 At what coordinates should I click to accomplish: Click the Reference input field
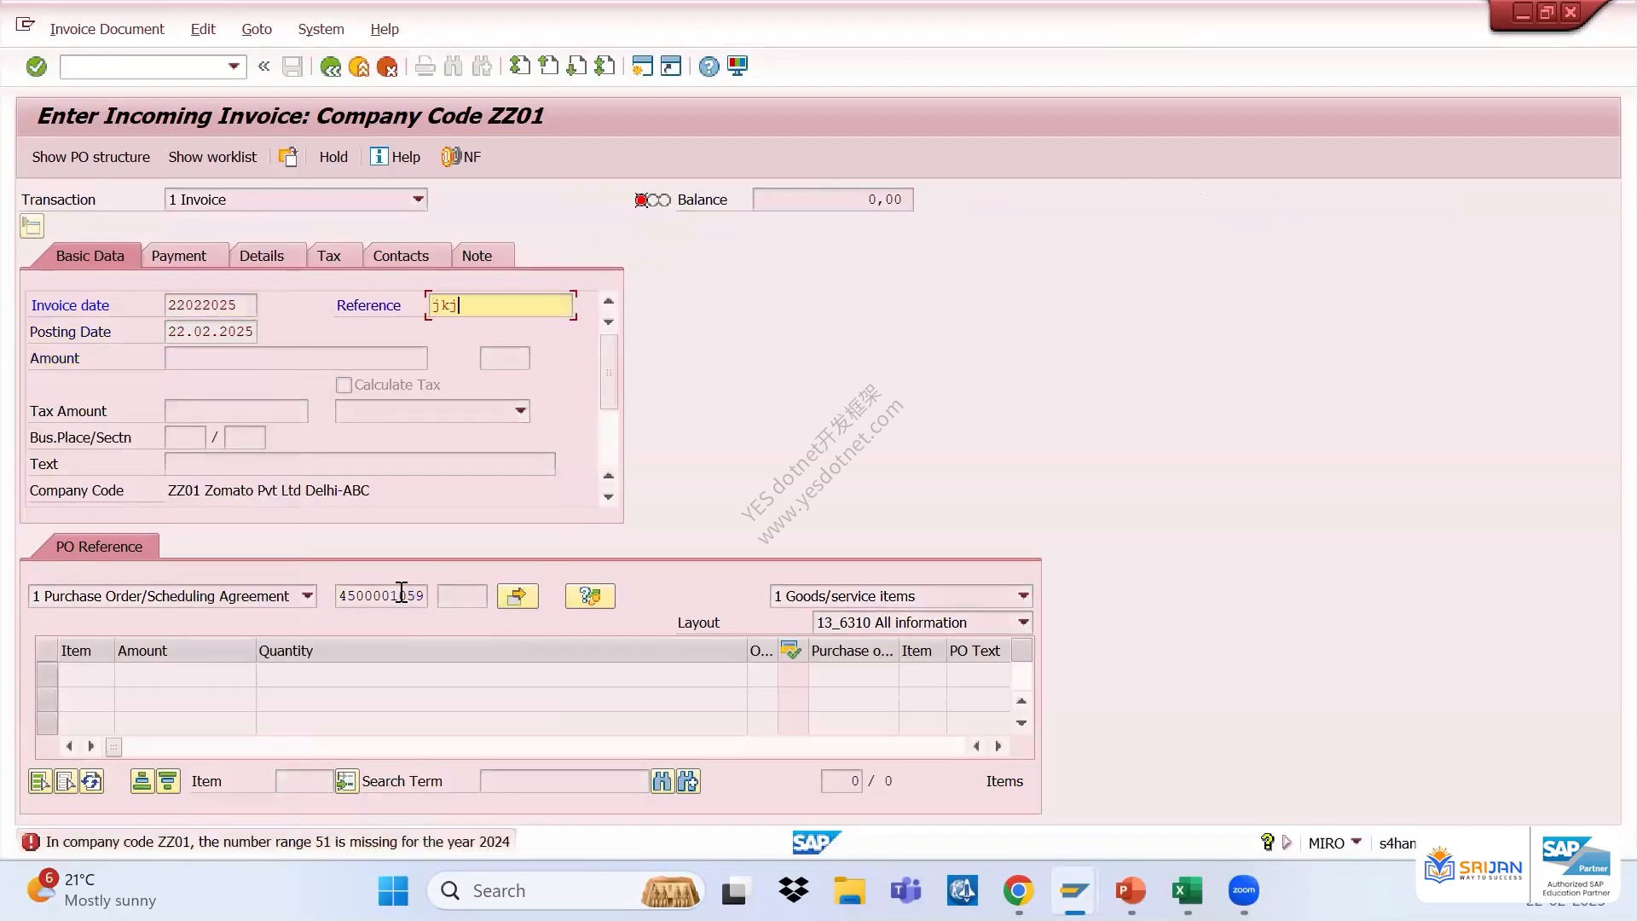tap(500, 305)
